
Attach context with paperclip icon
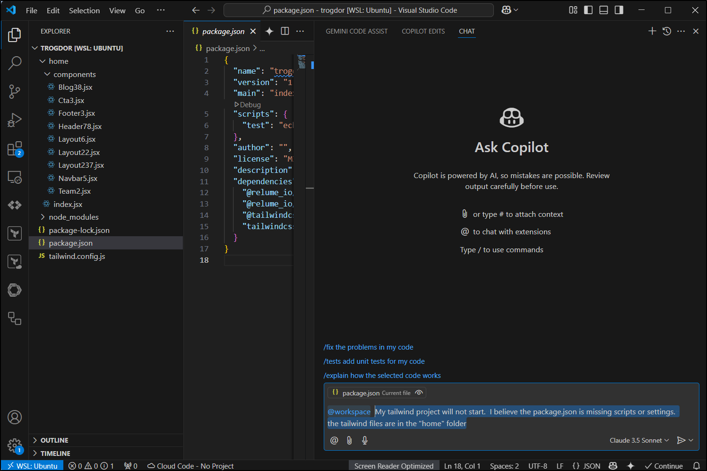click(349, 440)
